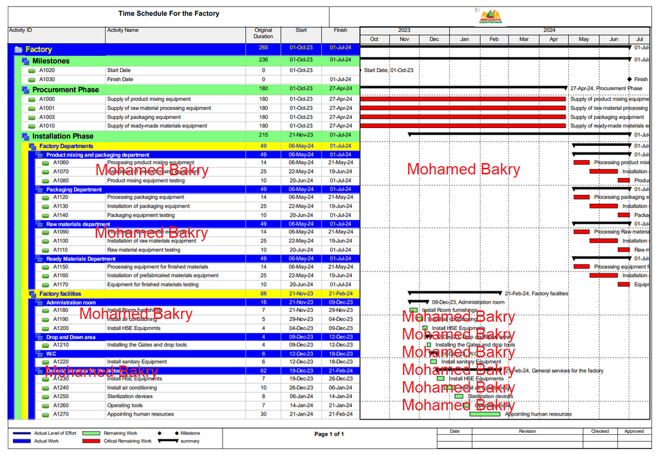659x458 pixels.
Task: Select the Drop and Down area group row
Action: [x=198, y=338]
